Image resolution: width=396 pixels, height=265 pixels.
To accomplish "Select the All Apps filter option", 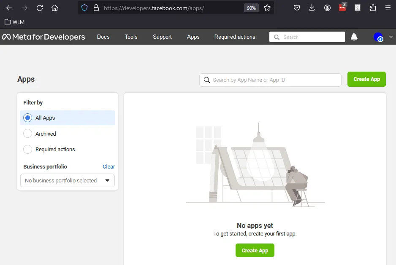I will coord(27,118).
